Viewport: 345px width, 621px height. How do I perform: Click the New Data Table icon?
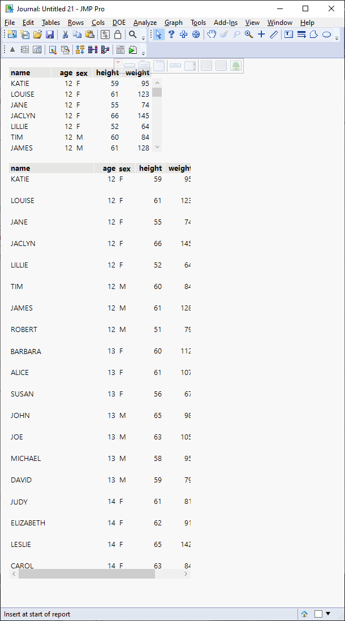point(12,35)
